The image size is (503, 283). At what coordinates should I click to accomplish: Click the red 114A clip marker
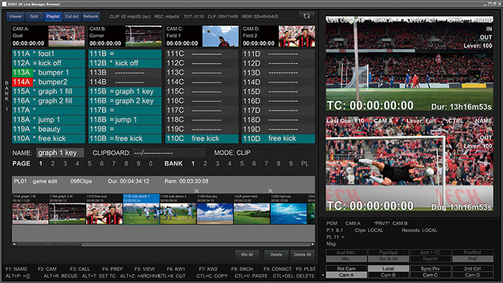20,81
